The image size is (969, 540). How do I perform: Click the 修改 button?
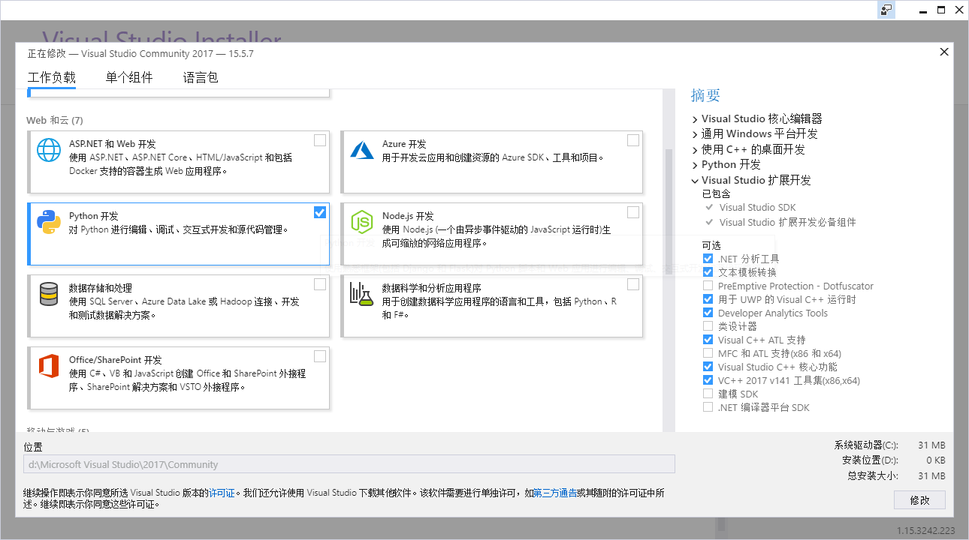(919, 499)
